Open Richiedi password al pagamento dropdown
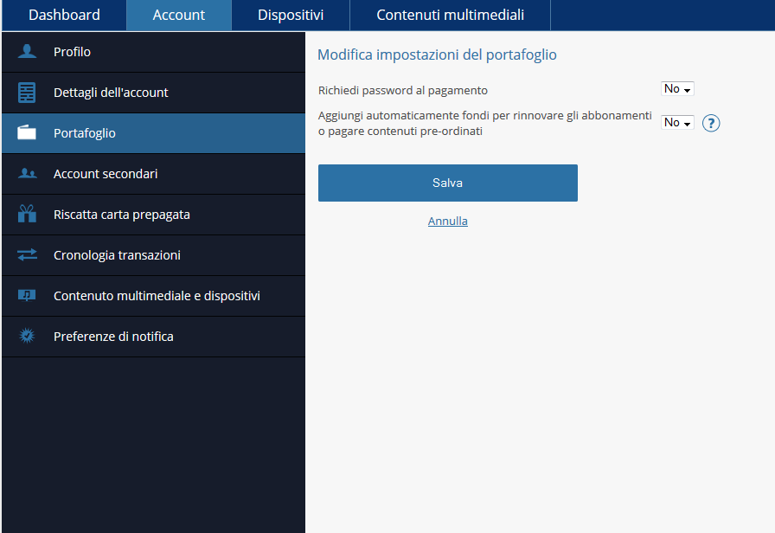775x533 pixels. 677,88
